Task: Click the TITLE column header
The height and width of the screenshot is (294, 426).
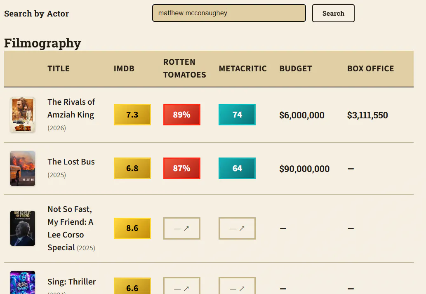Action: tap(59, 68)
